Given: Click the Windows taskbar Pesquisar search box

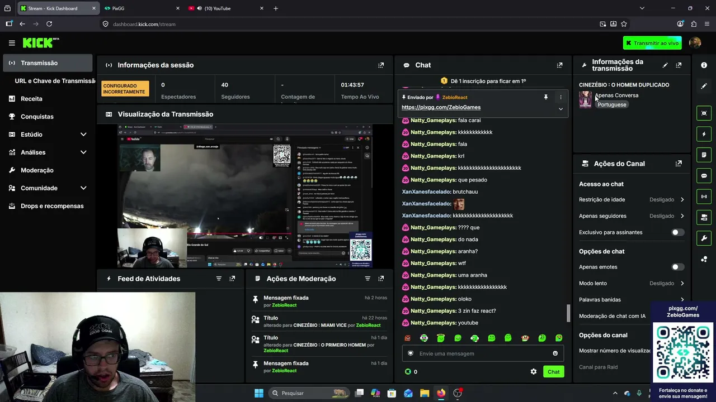Looking at the screenshot, I should pyautogui.click(x=308, y=393).
